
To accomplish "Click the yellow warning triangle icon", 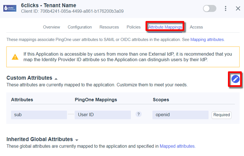I will click(15, 57).
